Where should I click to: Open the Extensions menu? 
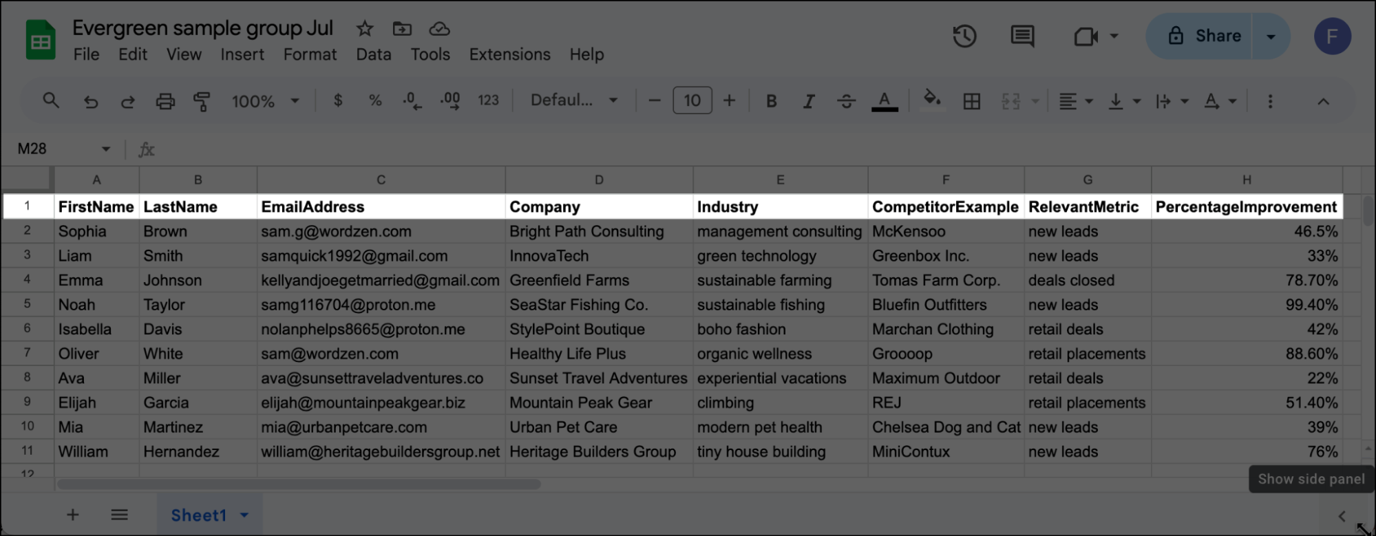pyautogui.click(x=509, y=54)
